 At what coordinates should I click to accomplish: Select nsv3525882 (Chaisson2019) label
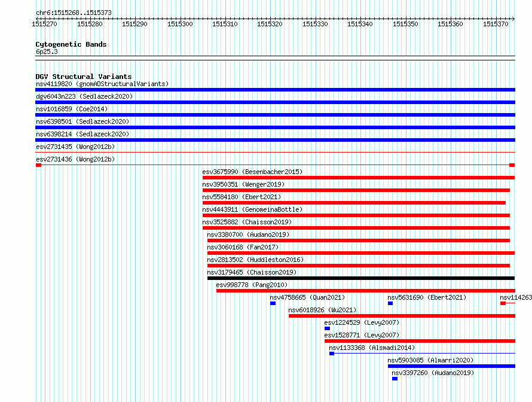pyautogui.click(x=247, y=222)
